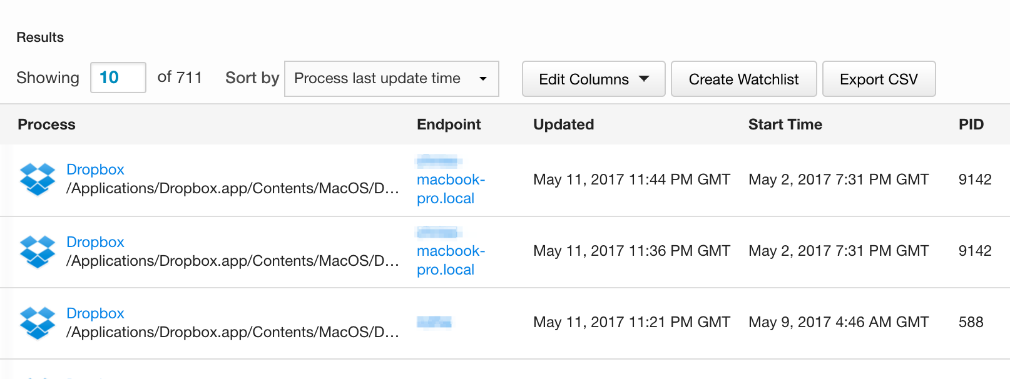Click the Endpoint column header
The width and height of the screenshot is (1010, 379).
[449, 124]
